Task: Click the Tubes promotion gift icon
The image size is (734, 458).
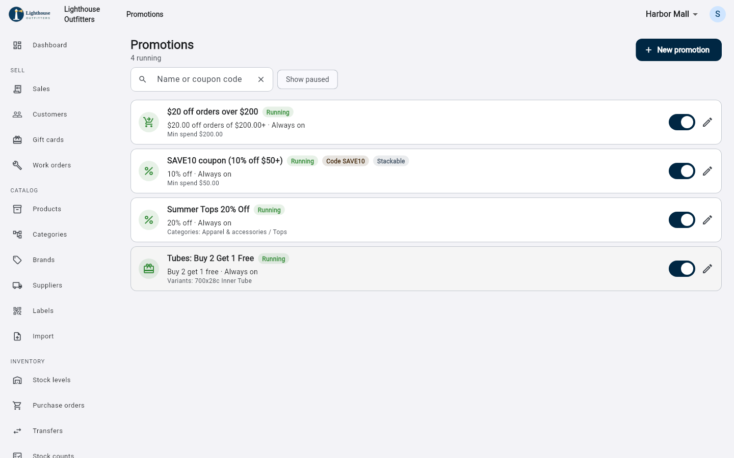Action: (149, 269)
